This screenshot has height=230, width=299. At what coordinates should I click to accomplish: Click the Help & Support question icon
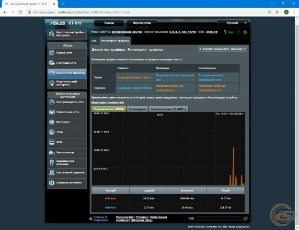click(91, 218)
